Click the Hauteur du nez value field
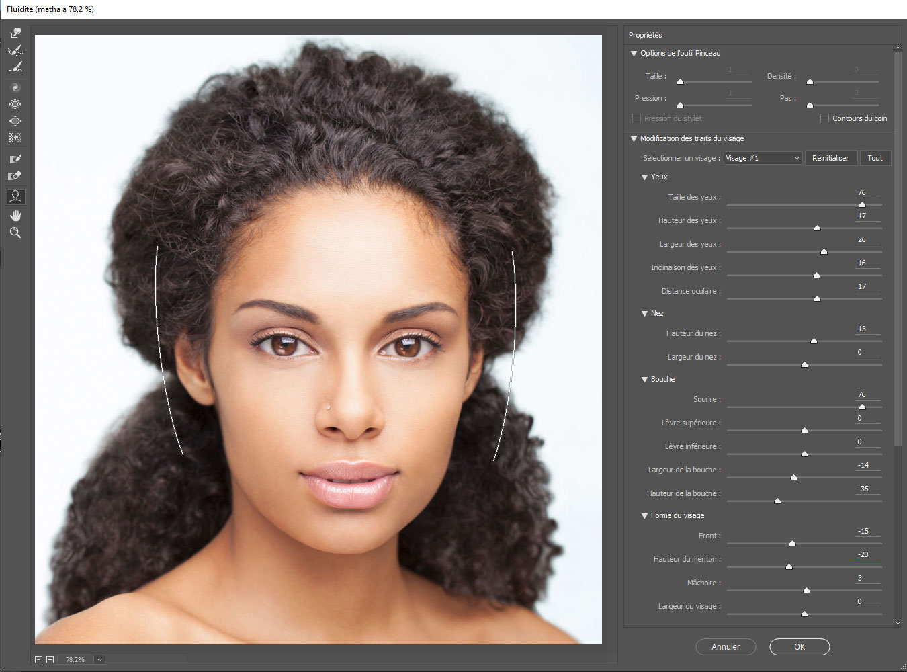The height and width of the screenshot is (672, 907). [866, 329]
